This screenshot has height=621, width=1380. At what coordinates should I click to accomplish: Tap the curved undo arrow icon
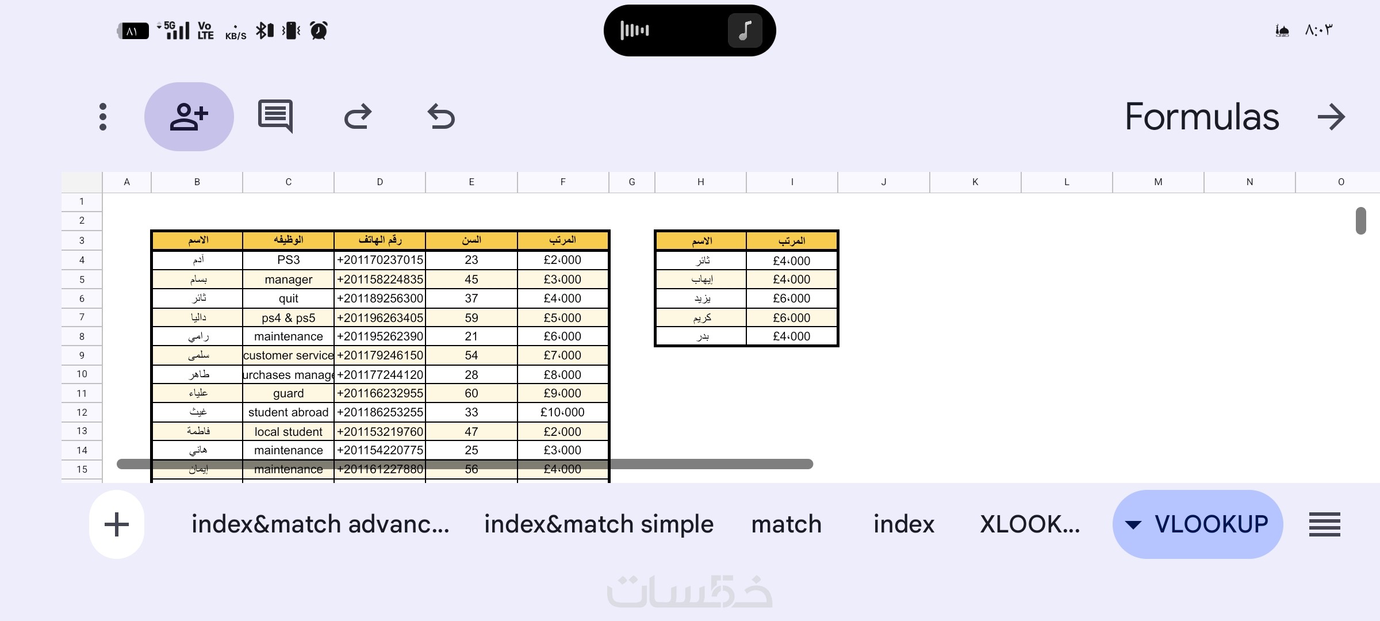pos(441,117)
